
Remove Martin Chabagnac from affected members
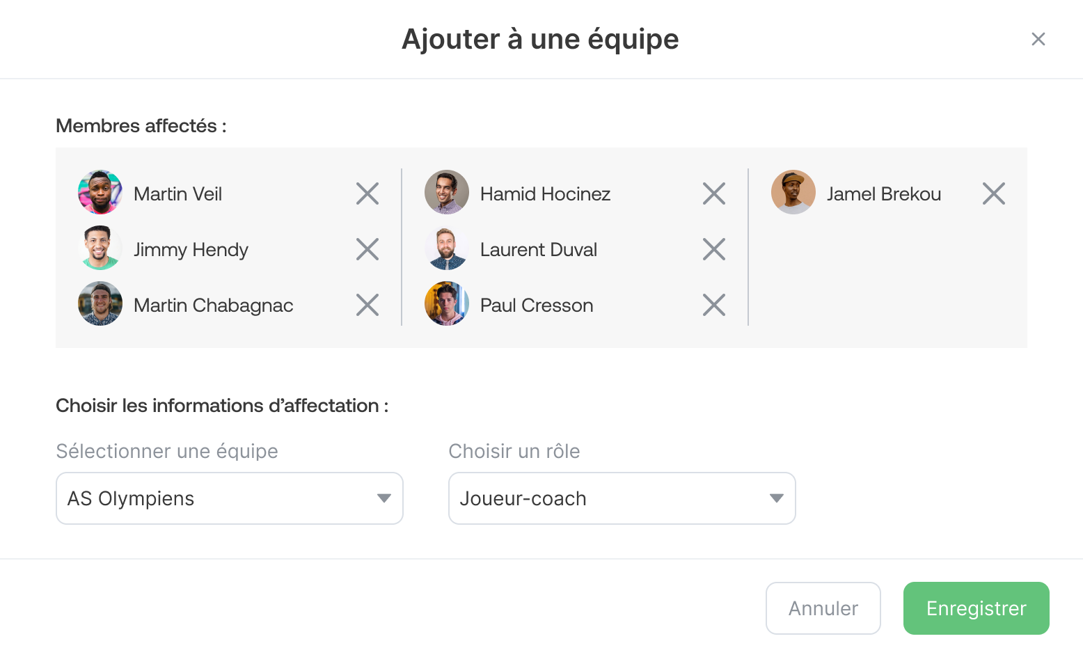(367, 304)
